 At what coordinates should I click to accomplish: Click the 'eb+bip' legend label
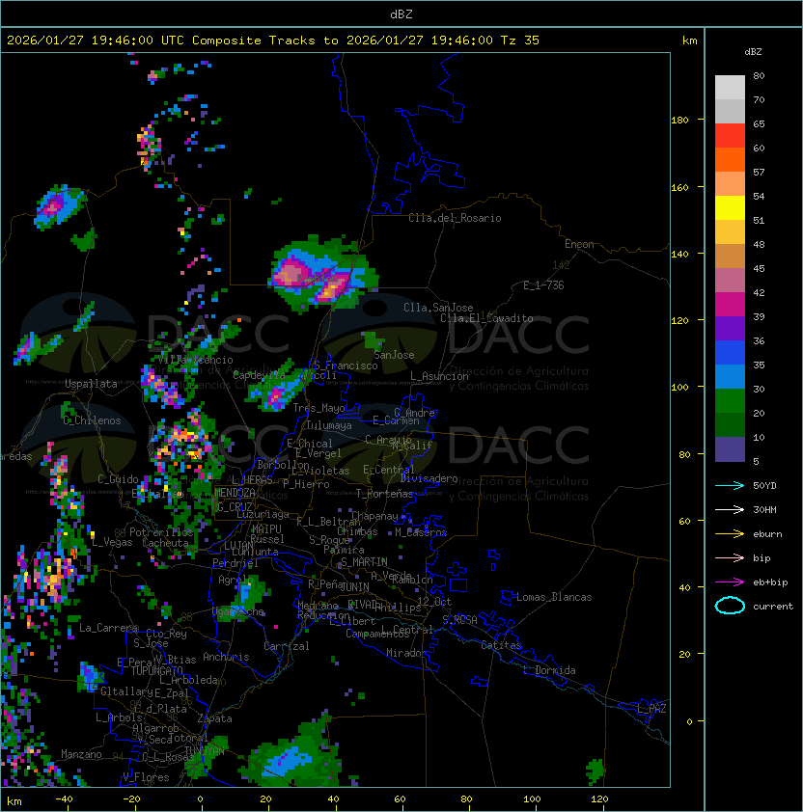770,582
